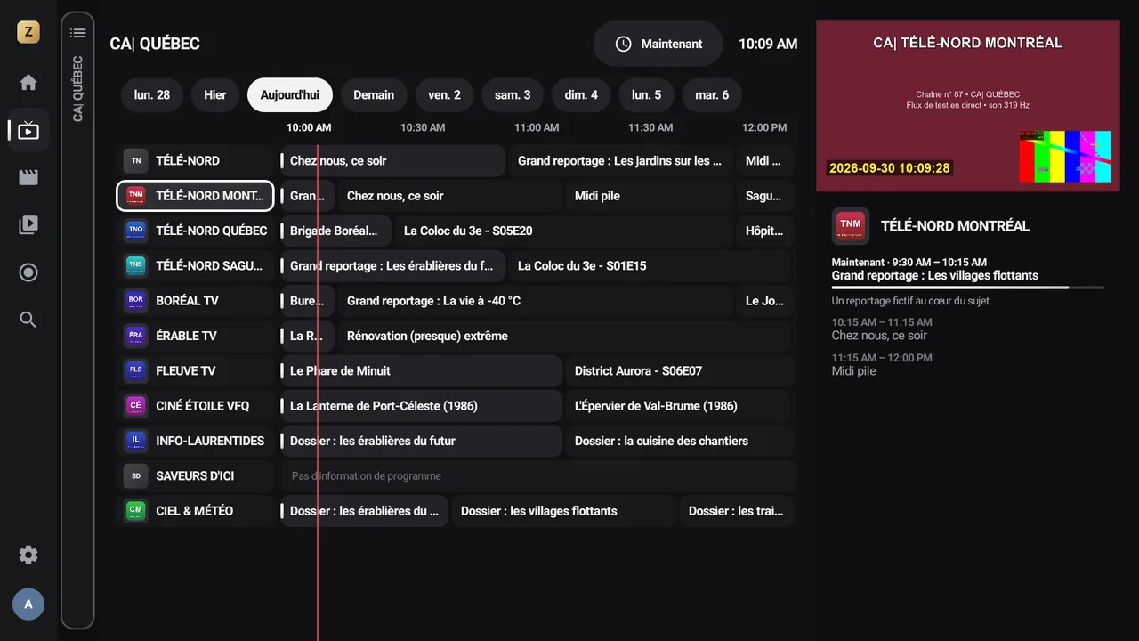Select the mar. 6 date tab
Image resolution: width=1139 pixels, height=641 pixels.
point(712,95)
